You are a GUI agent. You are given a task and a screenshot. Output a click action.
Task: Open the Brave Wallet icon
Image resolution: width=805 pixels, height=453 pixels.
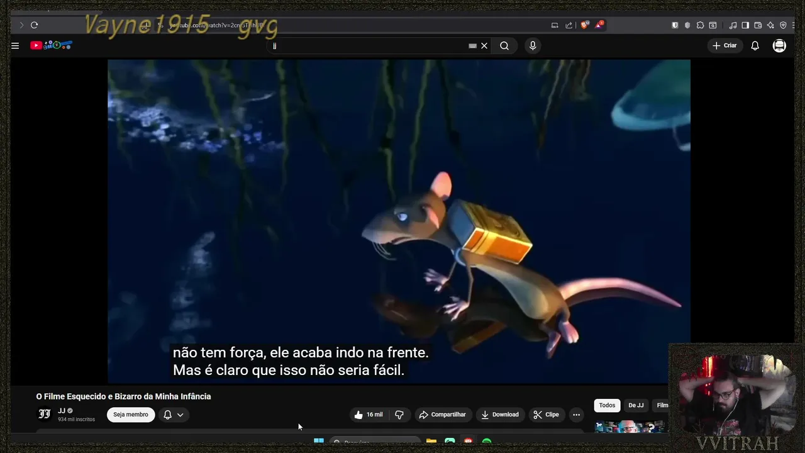[758, 25]
